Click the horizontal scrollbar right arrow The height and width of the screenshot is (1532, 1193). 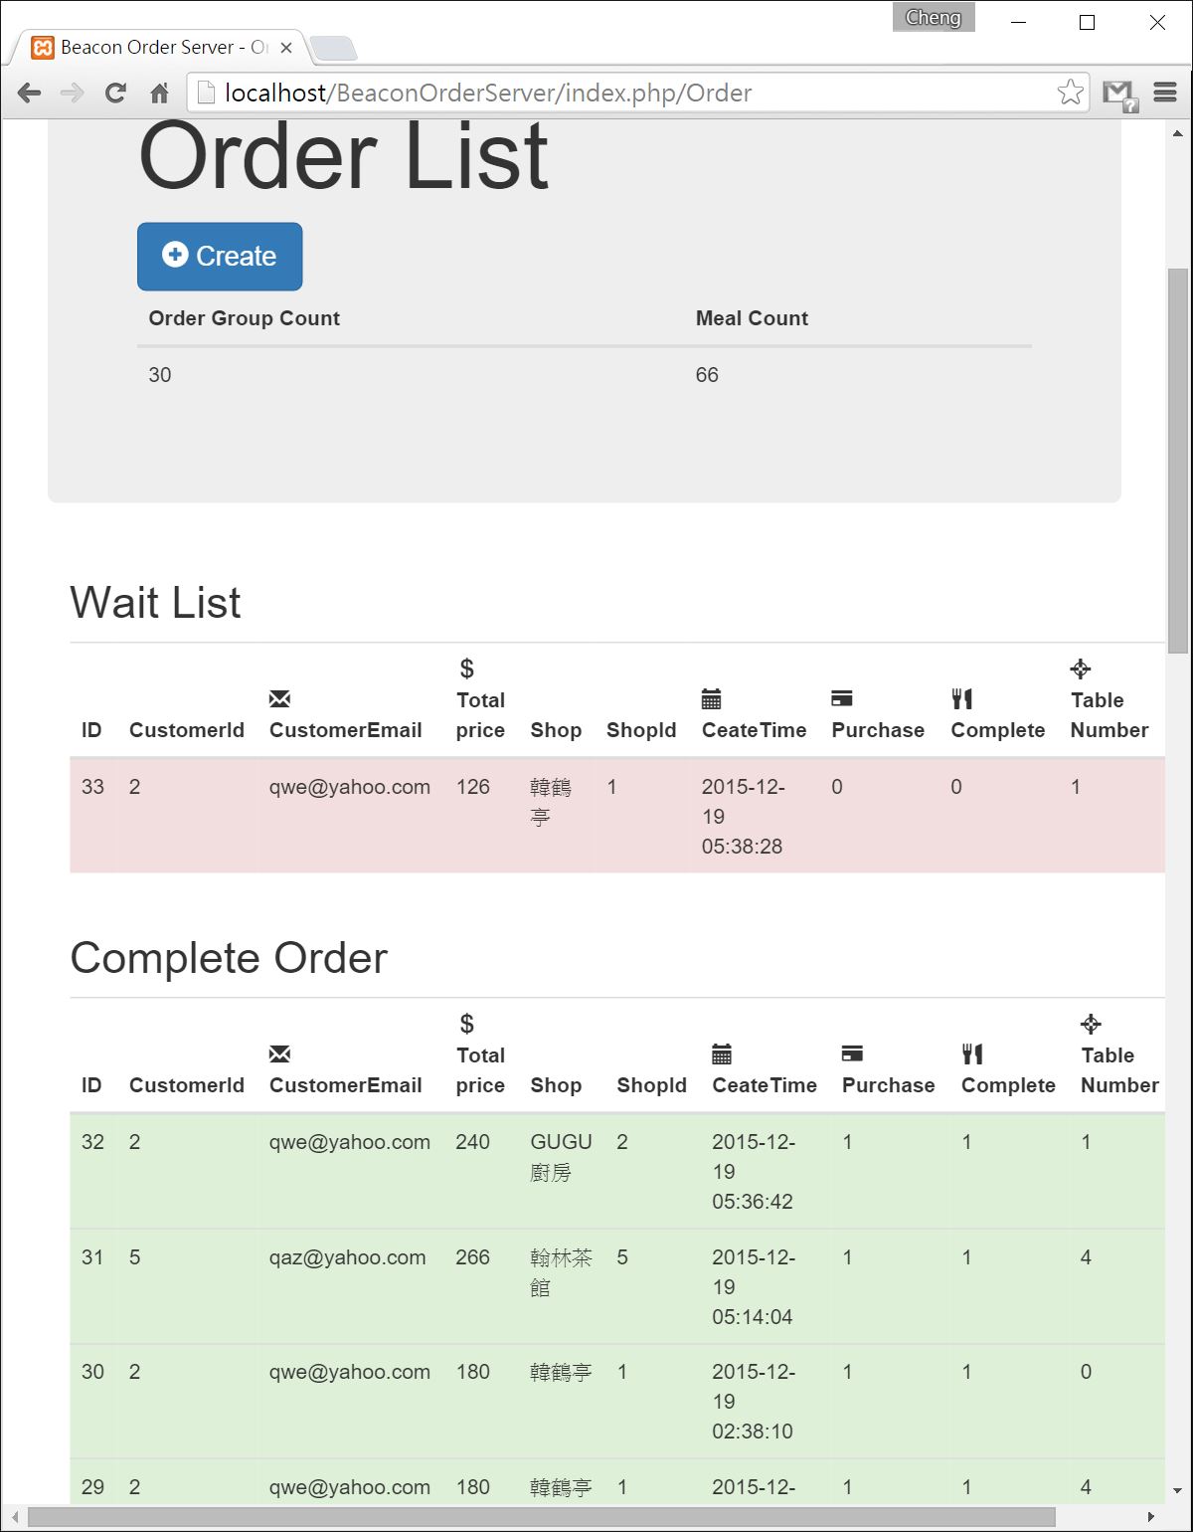1151,1517
